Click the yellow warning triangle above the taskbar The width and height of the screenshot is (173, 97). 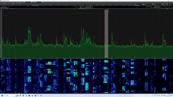[x=19, y=93]
